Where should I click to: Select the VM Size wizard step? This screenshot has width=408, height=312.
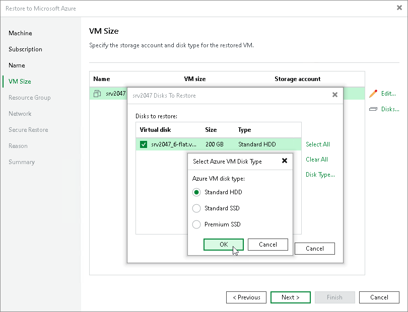[x=20, y=82]
